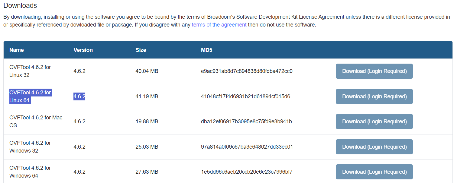Click MD5 hash 97a814a0f09c67ba3e648027dd33ec01

click(247, 147)
